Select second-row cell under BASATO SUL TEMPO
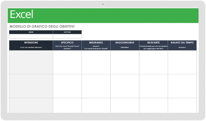The image size is (206, 121). click(182, 86)
